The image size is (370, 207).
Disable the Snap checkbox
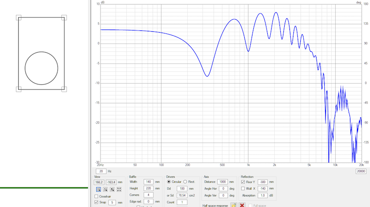[x=96, y=202]
